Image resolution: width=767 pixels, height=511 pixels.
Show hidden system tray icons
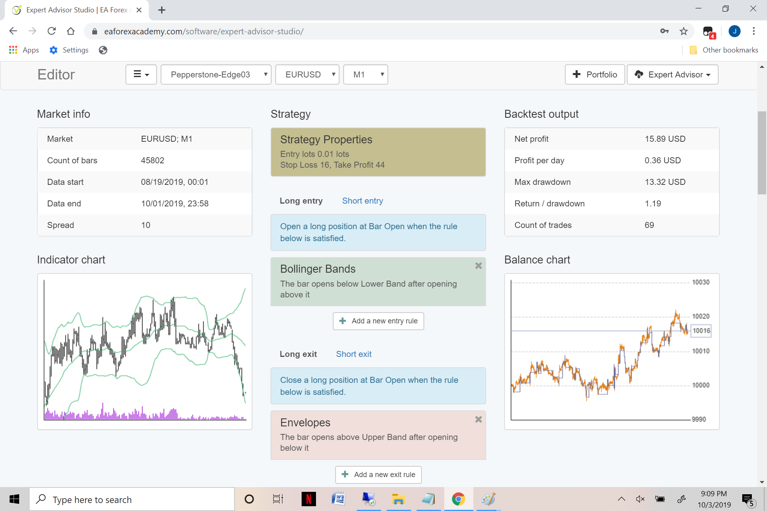pos(622,499)
